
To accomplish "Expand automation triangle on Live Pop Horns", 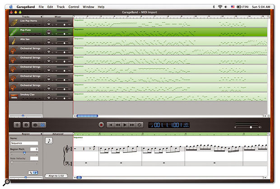I will (39, 25).
